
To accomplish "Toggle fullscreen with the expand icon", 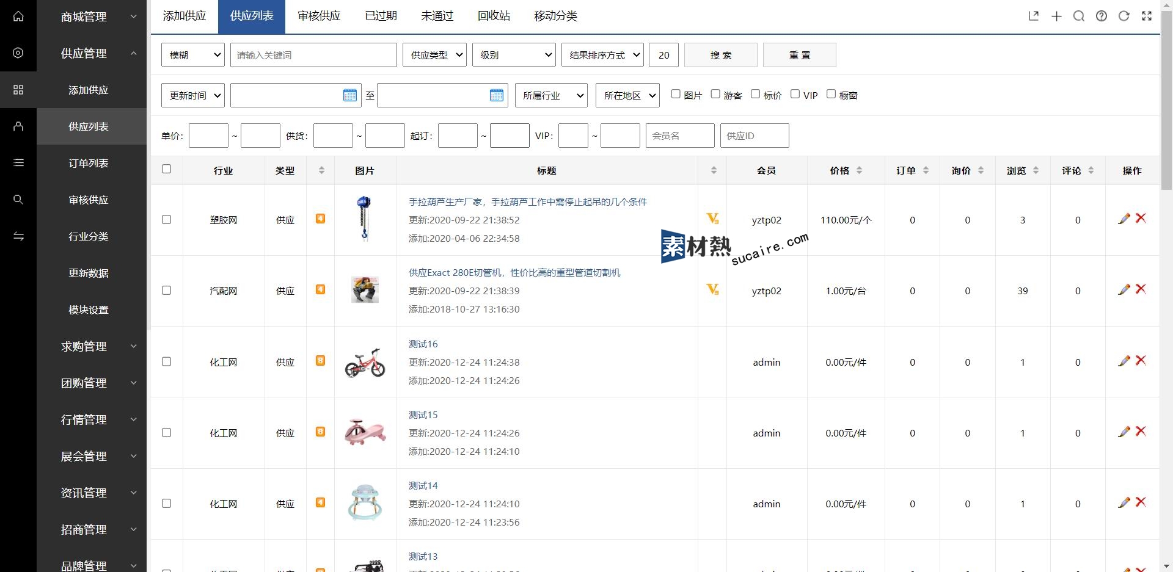I will tap(1147, 16).
